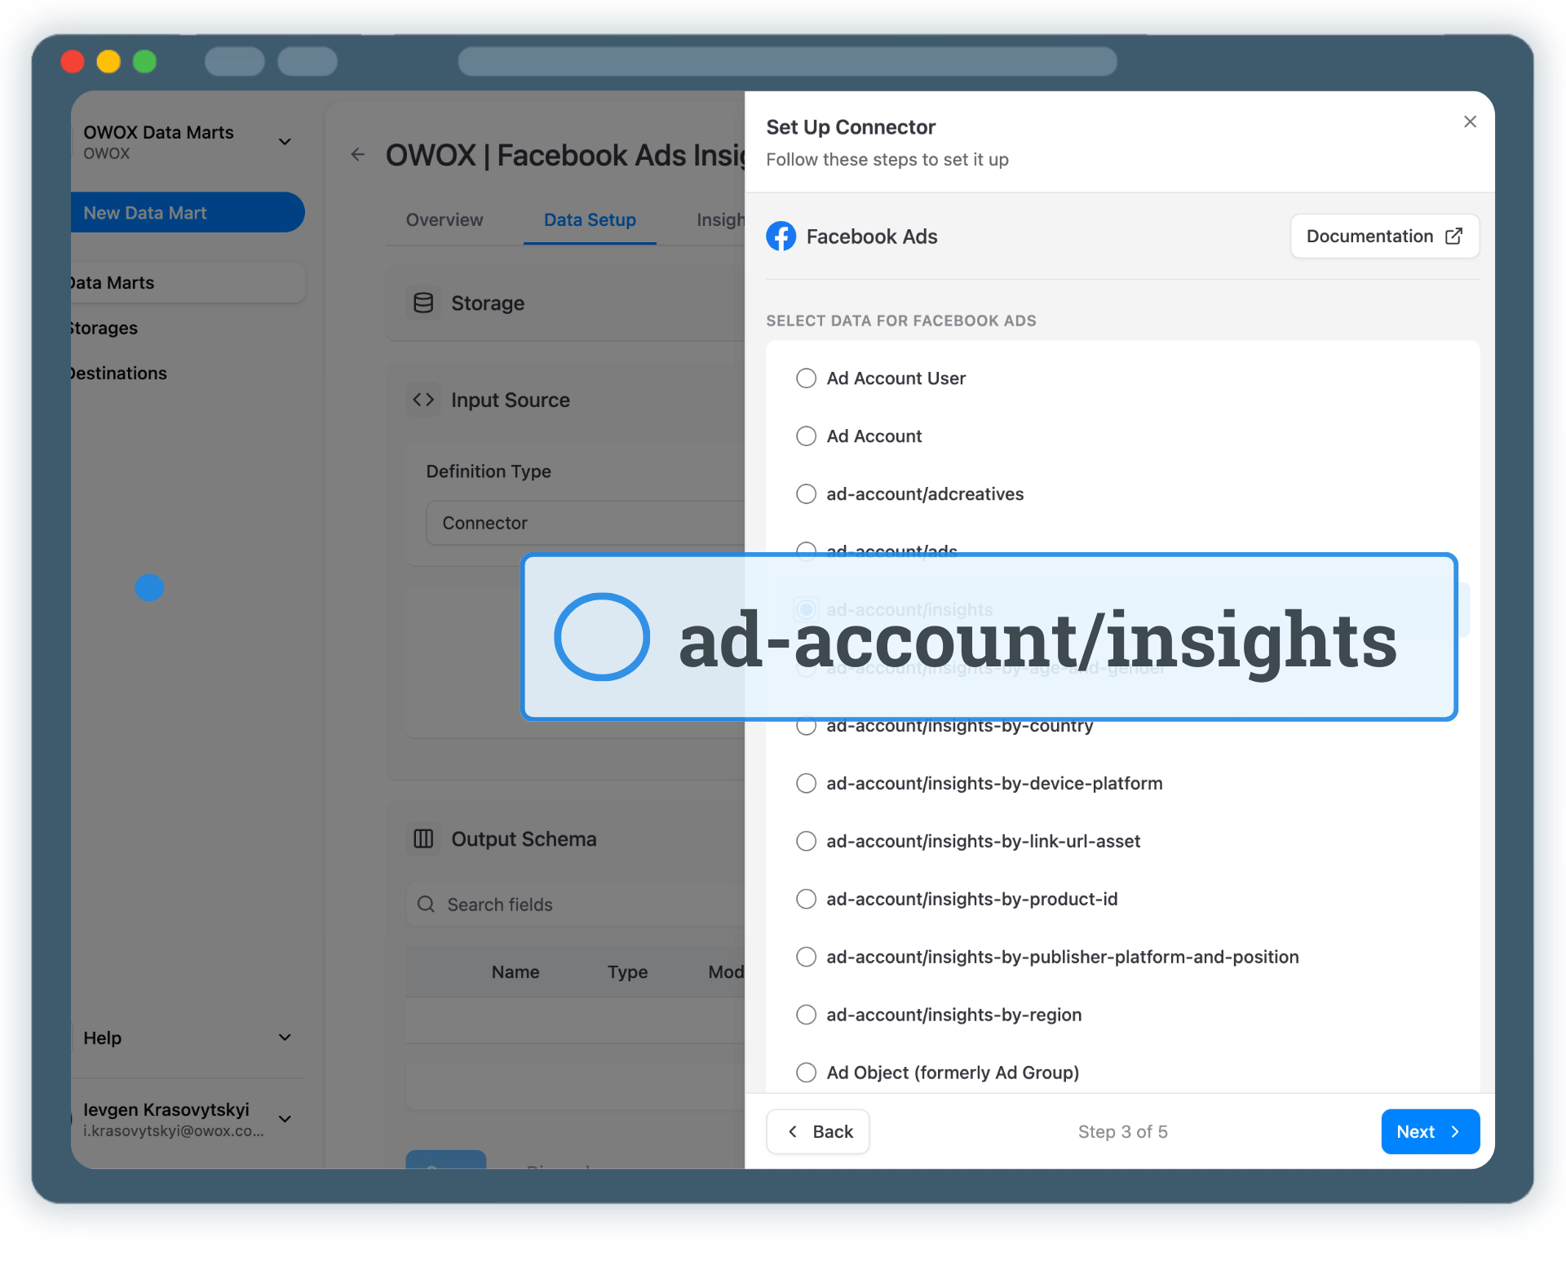1566x1274 pixels.
Task: Click the Storage database icon
Action: click(423, 303)
